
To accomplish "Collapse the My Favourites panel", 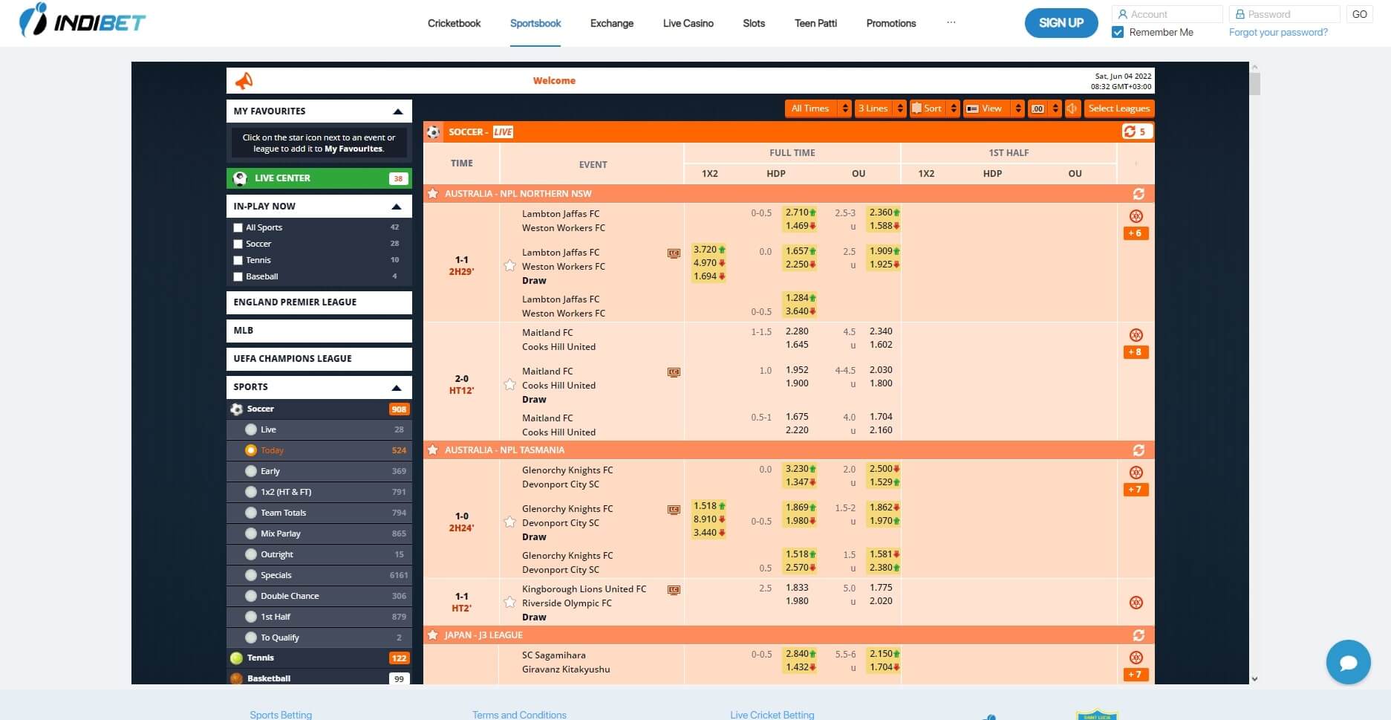I will [x=400, y=110].
